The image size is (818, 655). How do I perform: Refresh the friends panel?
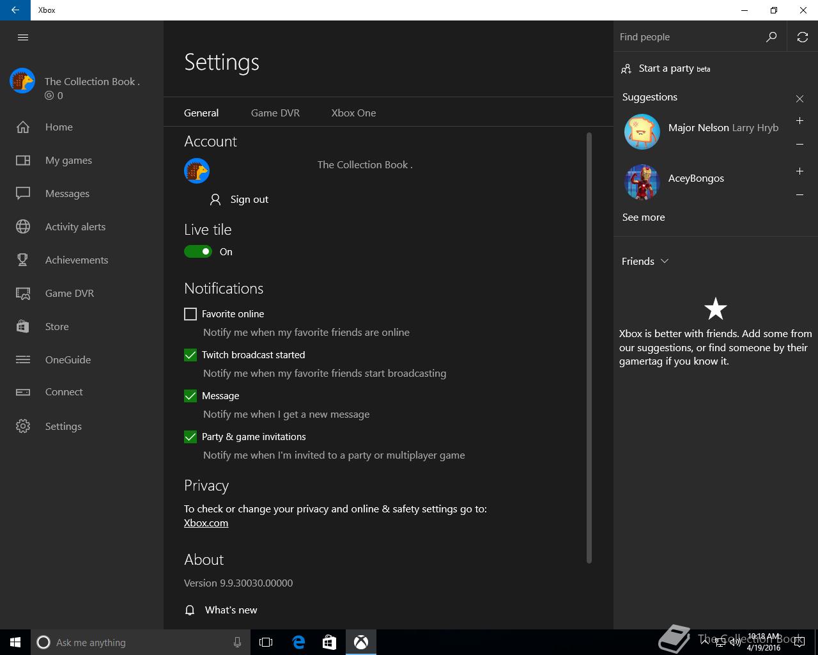pyautogui.click(x=803, y=37)
